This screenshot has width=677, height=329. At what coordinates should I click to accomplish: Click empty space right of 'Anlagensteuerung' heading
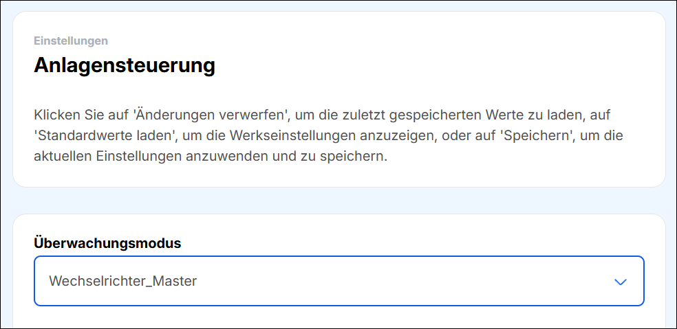click(x=427, y=66)
